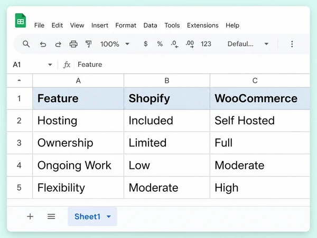Image resolution: width=317 pixels, height=238 pixels.
Task: Select the Moderate cell in row 5
Action: pyautogui.click(x=167, y=187)
